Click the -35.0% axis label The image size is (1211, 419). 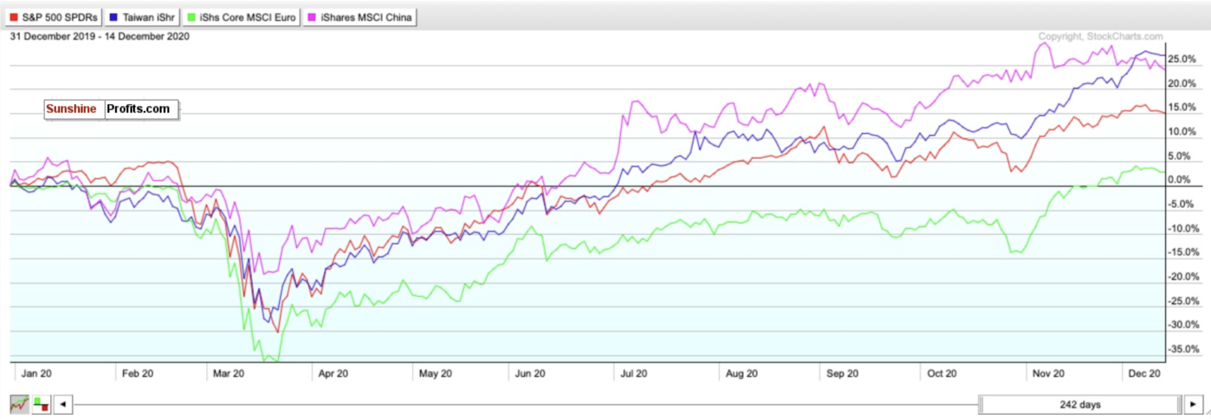pyautogui.click(x=1183, y=349)
